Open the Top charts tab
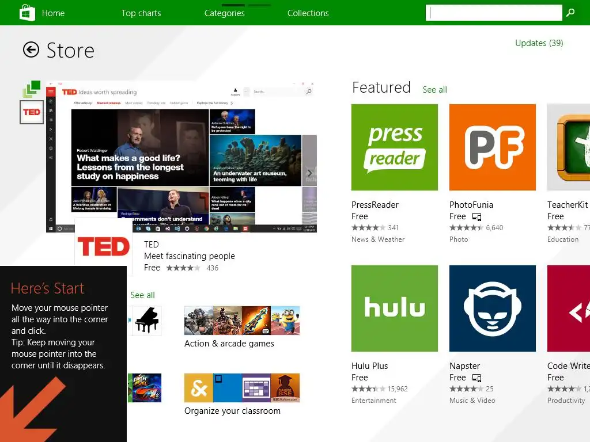 (141, 13)
